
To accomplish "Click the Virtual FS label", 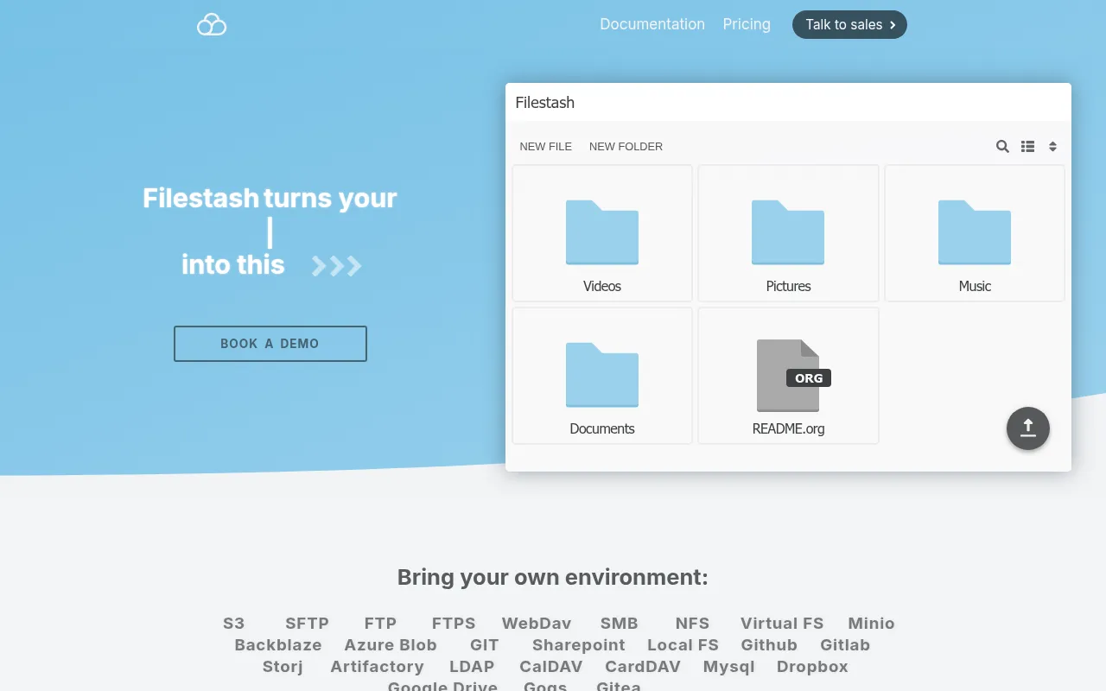I will pos(782,624).
